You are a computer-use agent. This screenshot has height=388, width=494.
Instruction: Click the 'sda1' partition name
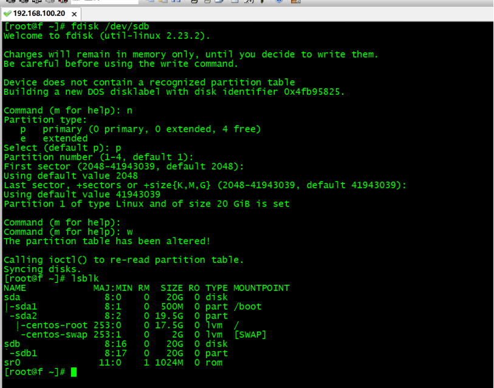pos(26,307)
